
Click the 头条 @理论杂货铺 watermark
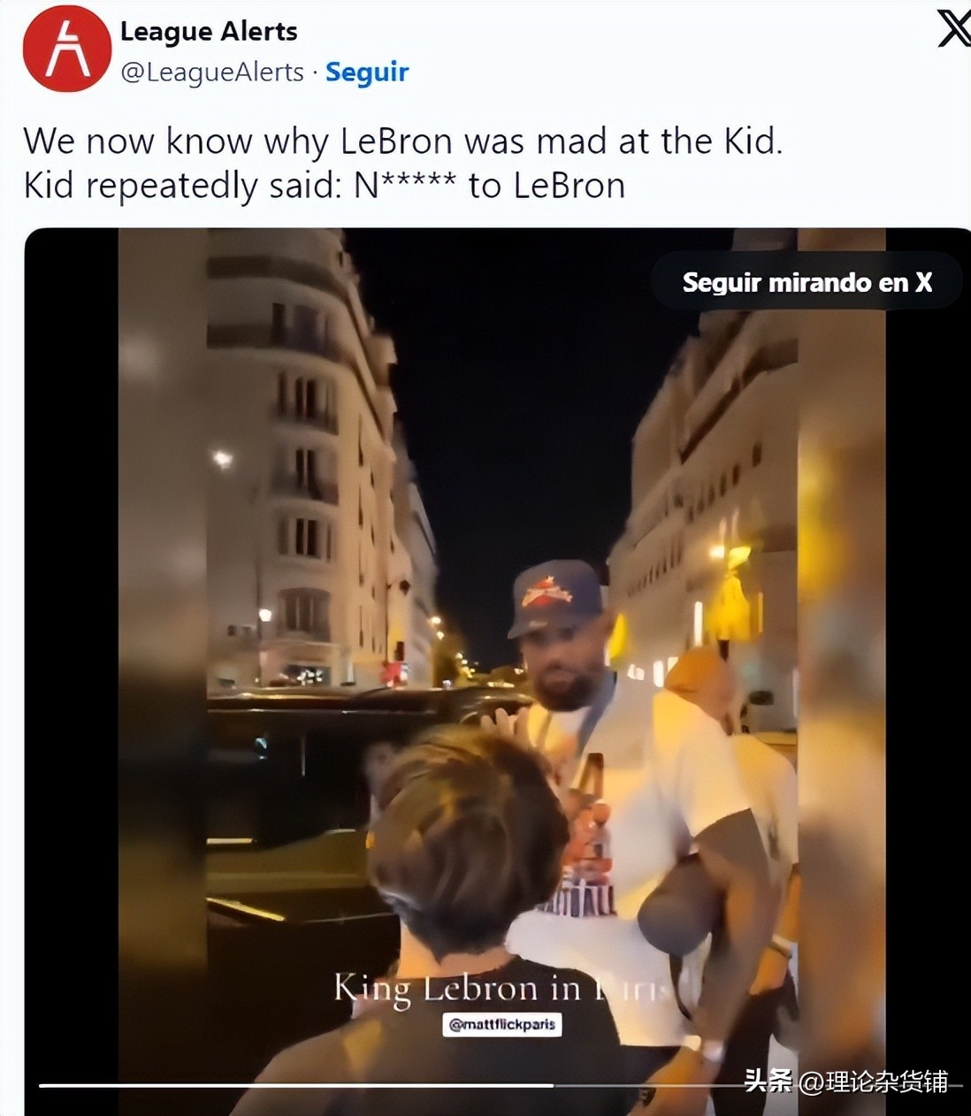pos(846,1081)
